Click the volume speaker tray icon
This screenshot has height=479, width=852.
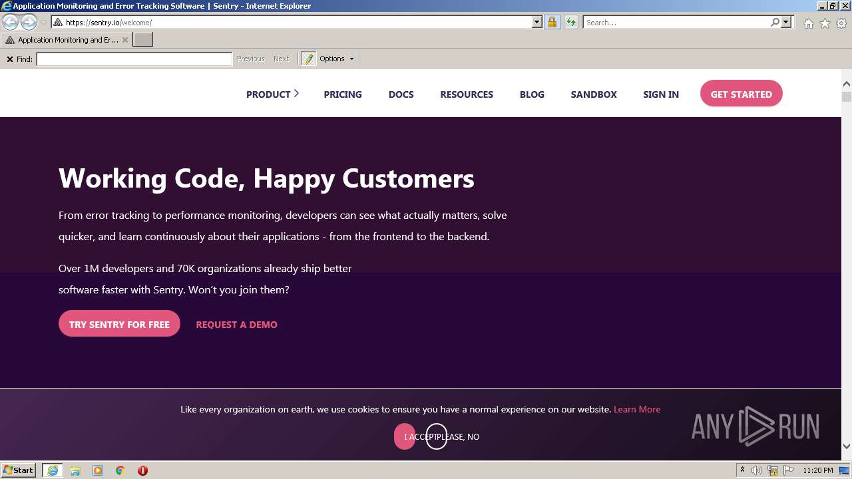(x=757, y=470)
